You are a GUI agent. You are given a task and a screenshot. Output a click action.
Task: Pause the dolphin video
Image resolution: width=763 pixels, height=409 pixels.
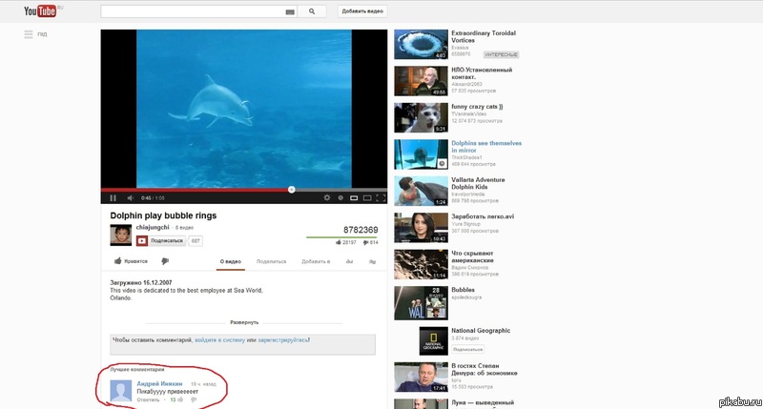coord(113,198)
